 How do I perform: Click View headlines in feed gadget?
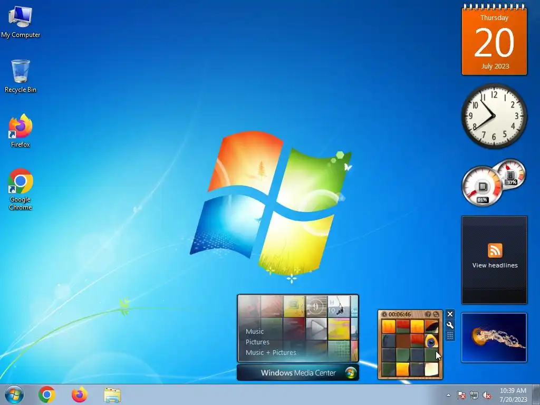[x=495, y=265]
